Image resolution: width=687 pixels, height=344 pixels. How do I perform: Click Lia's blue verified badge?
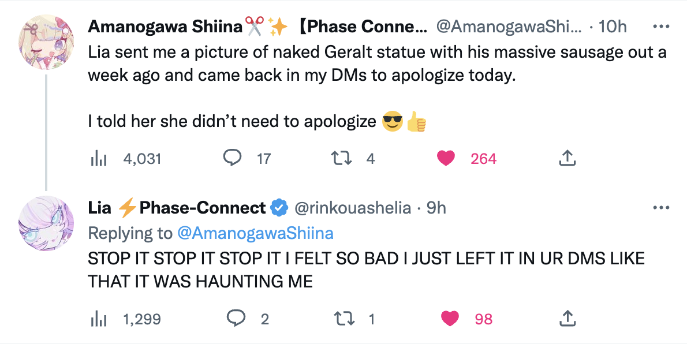[x=280, y=208]
